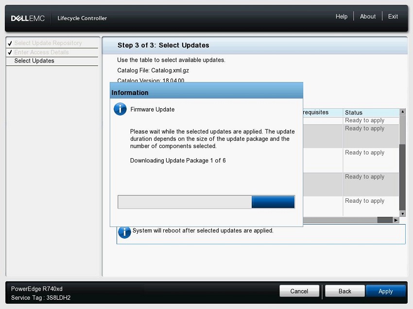The width and height of the screenshot is (413, 309).
Task: Open the Help menu
Action: click(342, 16)
